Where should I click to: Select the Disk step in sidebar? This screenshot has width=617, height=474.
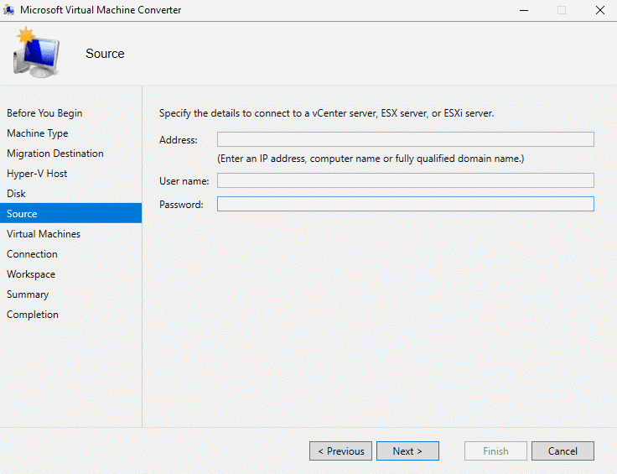17,194
